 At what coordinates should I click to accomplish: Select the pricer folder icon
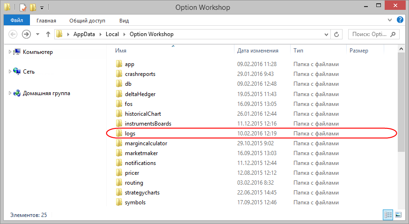(119, 173)
